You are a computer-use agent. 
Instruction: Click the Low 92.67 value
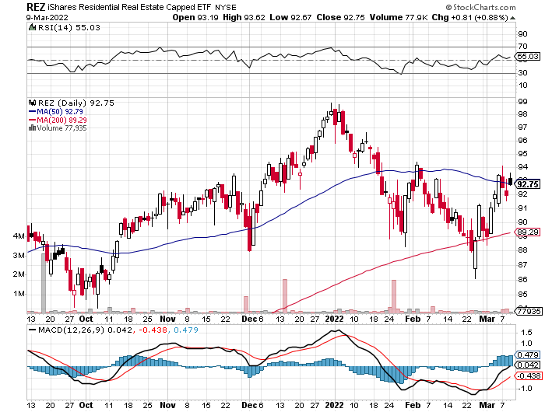tap(290, 17)
